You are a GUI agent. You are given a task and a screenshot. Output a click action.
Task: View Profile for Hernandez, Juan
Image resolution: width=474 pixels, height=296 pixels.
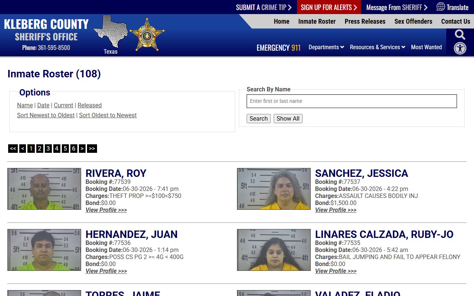click(x=106, y=271)
